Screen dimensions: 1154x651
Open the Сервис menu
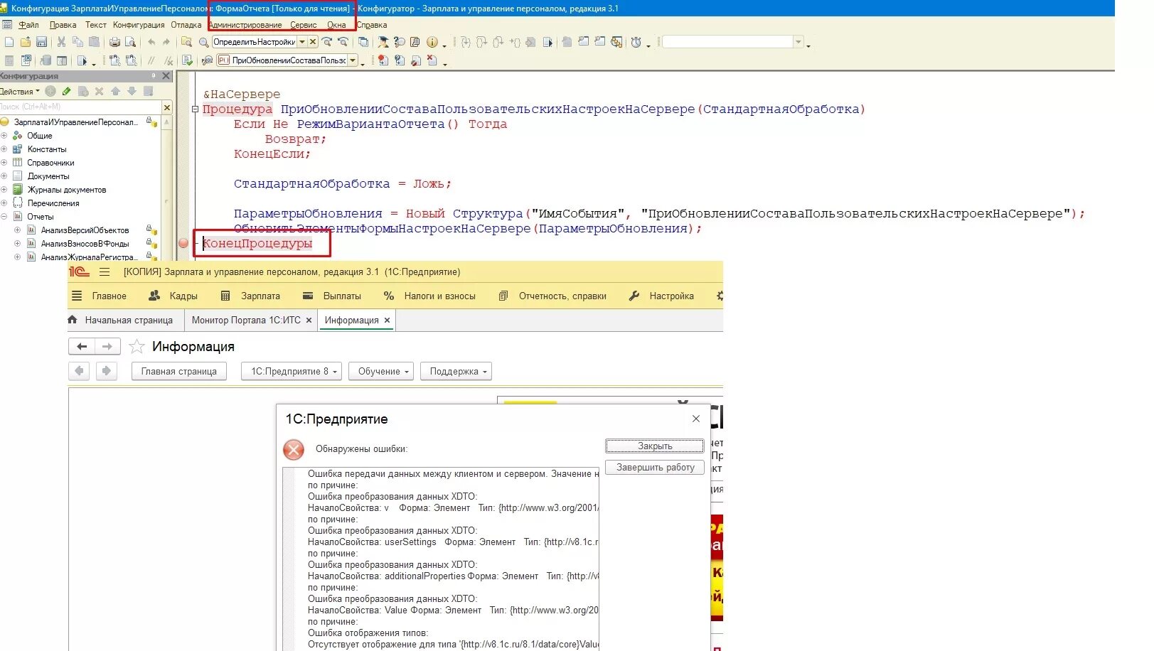304,25
